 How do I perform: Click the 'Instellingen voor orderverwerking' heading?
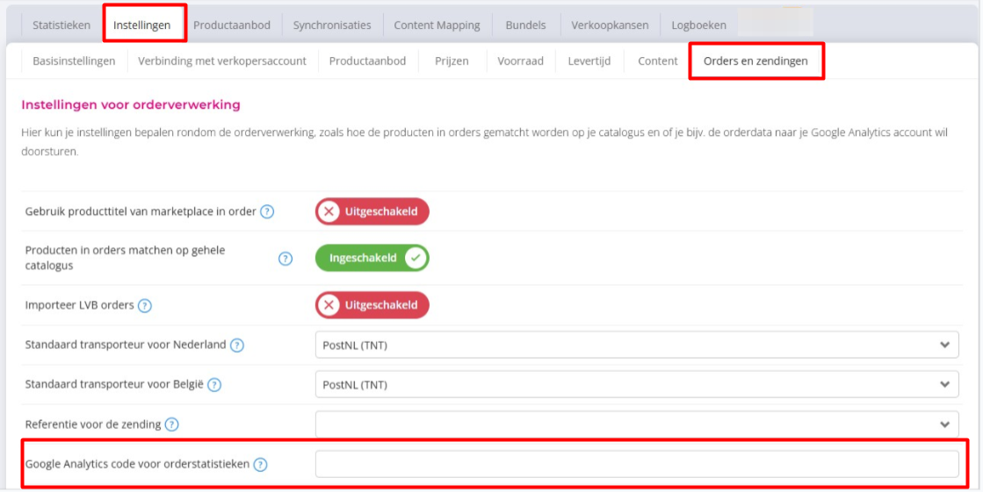point(131,104)
